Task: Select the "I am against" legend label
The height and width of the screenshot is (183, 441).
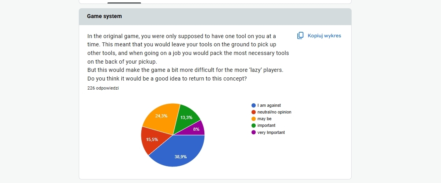Action: (269, 106)
